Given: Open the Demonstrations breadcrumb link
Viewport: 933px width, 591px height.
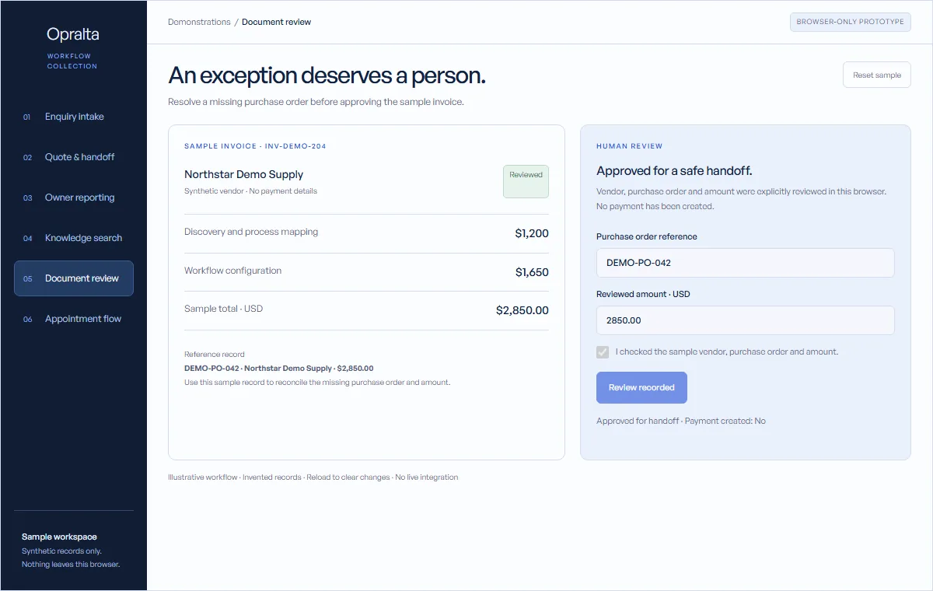Looking at the screenshot, I should (199, 22).
